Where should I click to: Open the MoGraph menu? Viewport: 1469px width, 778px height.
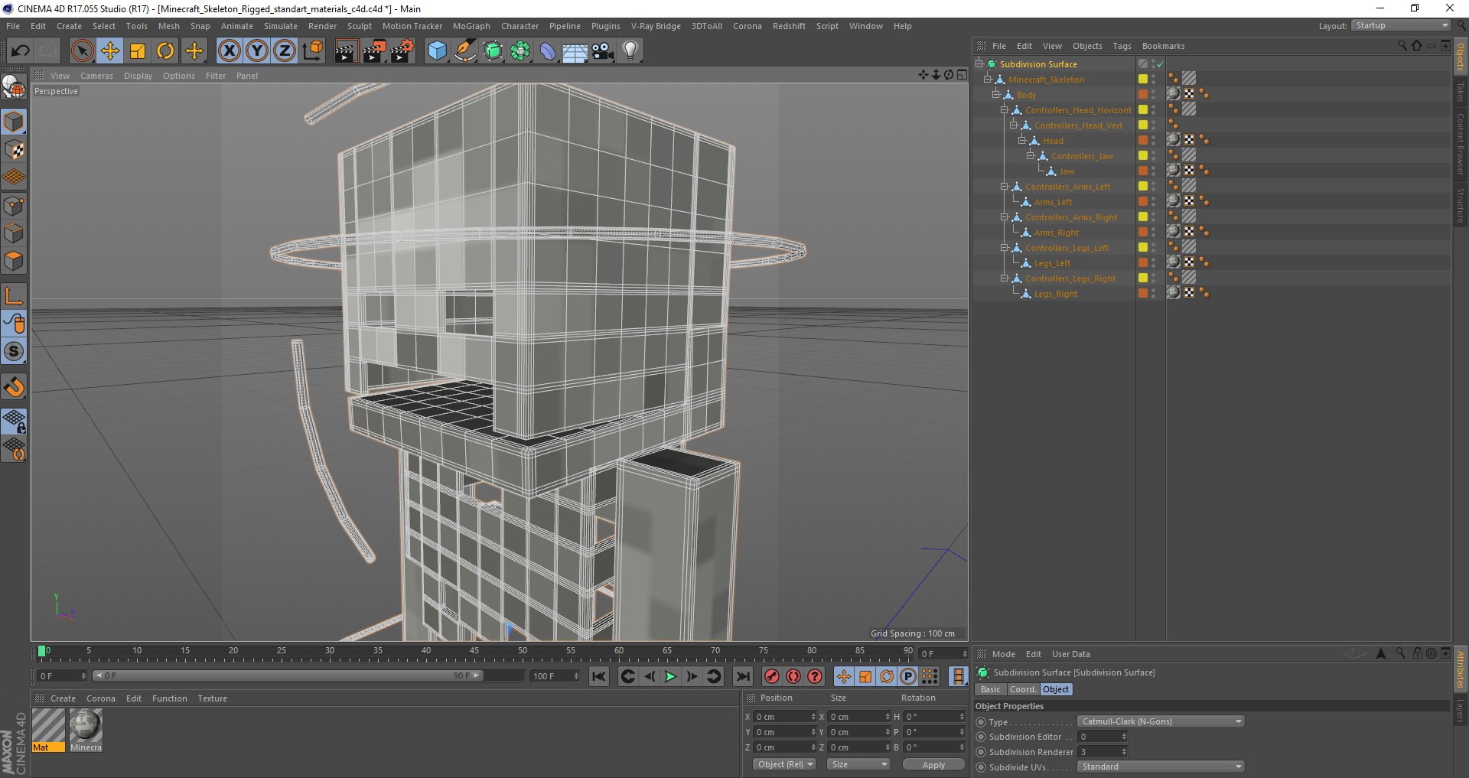click(x=471, y=26)
